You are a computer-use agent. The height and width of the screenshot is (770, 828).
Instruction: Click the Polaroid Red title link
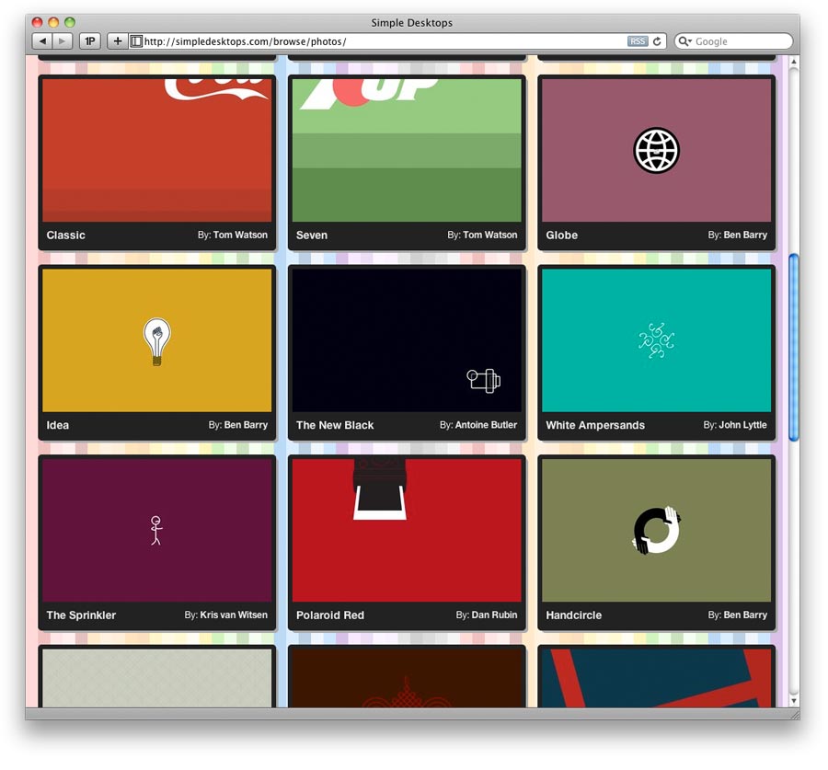pyautogui.click(x=330, y=615)
